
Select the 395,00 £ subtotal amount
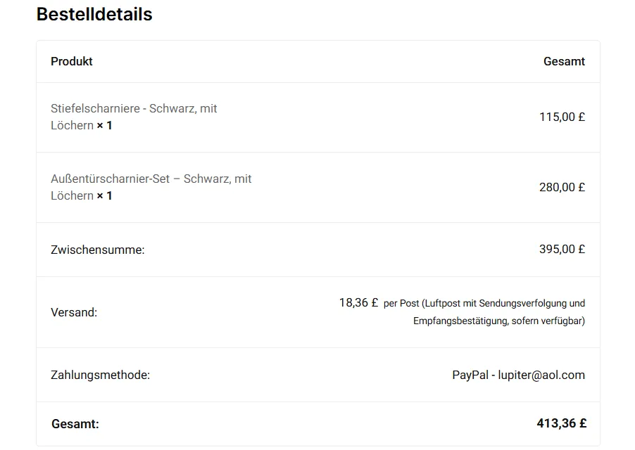click(562, 249)
